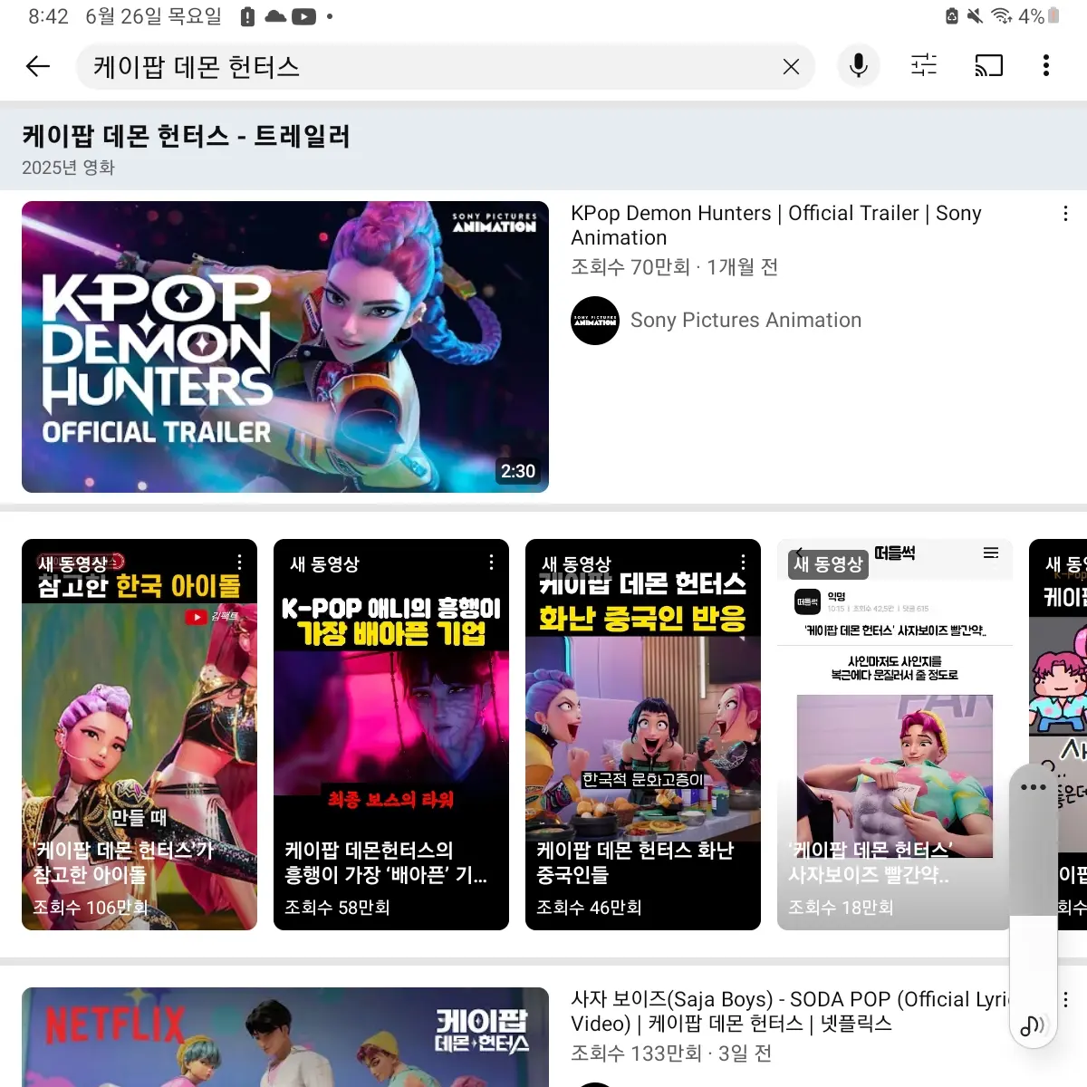The height and width of the screenshot is (1087, 1087).
Task: Tap 2:30 duration badge on trailer
Action: [x=518, y=471]
